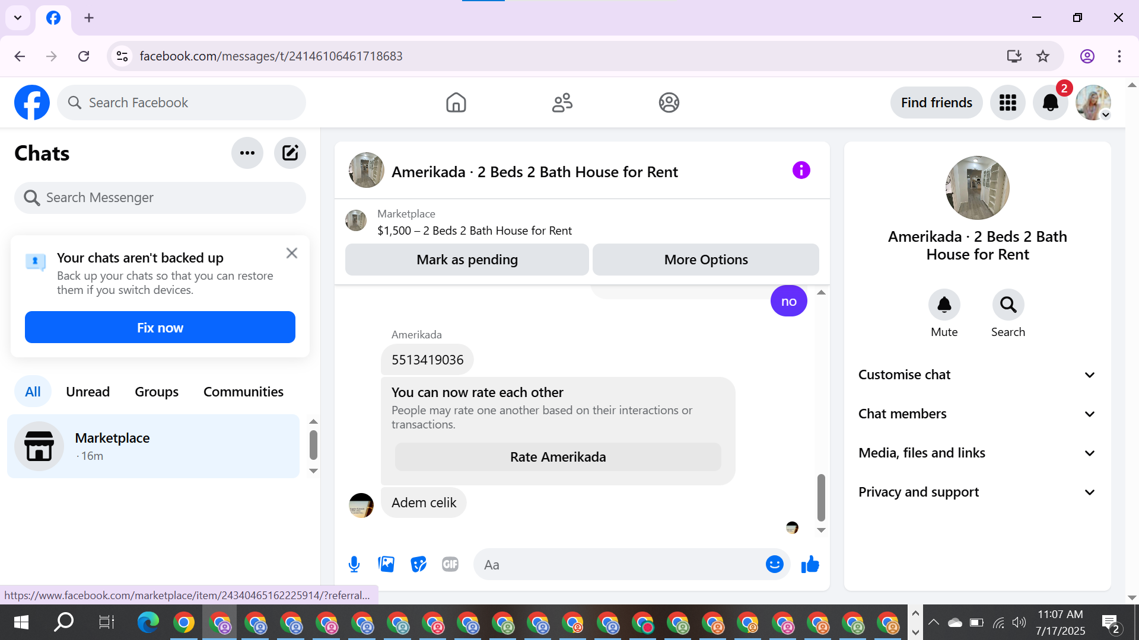Click Adem celik's avatar beside the message
This screenshot has width=1139, height=640.
pos(361,505)
